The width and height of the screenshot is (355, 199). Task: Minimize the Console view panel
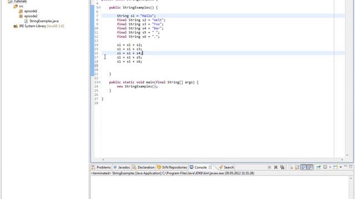click(346, 166)
